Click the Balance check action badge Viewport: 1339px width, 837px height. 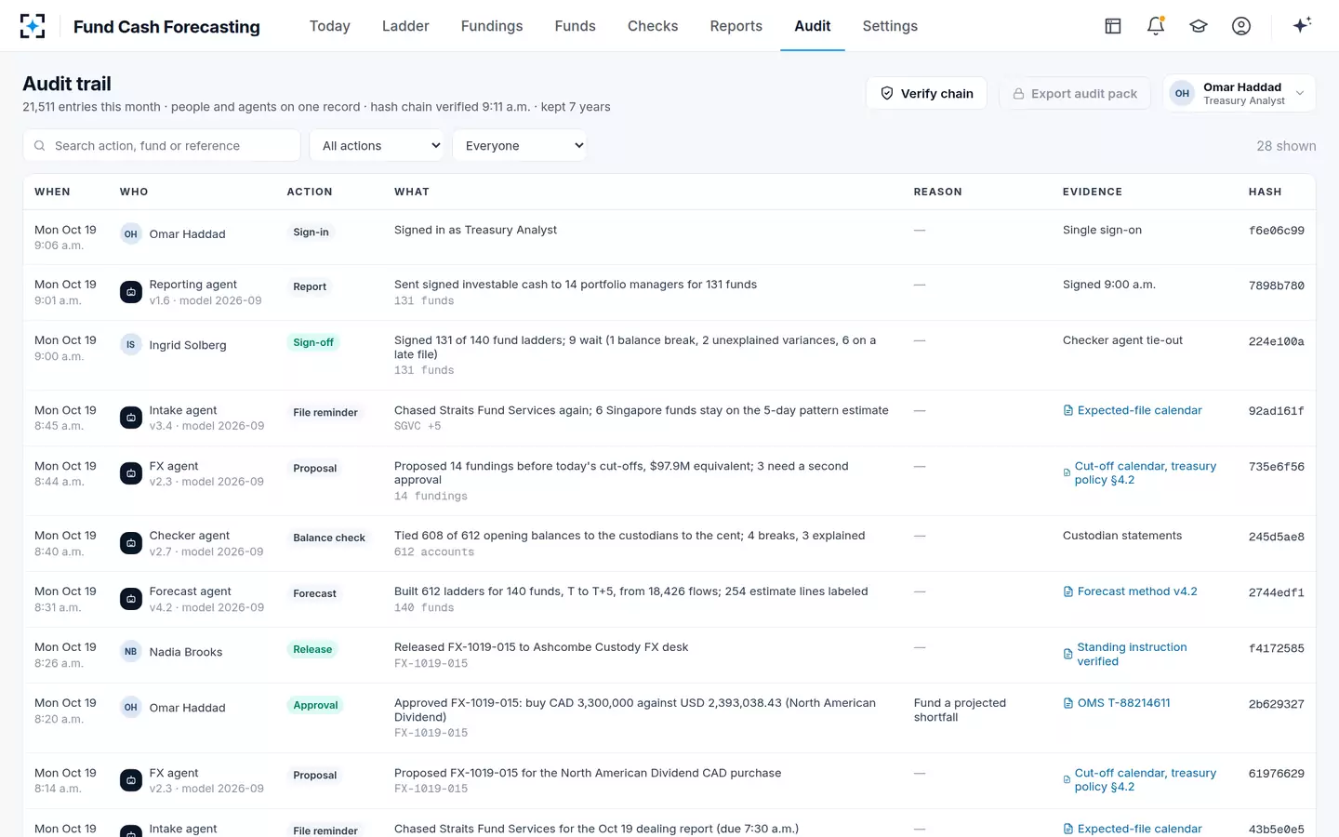329,538
